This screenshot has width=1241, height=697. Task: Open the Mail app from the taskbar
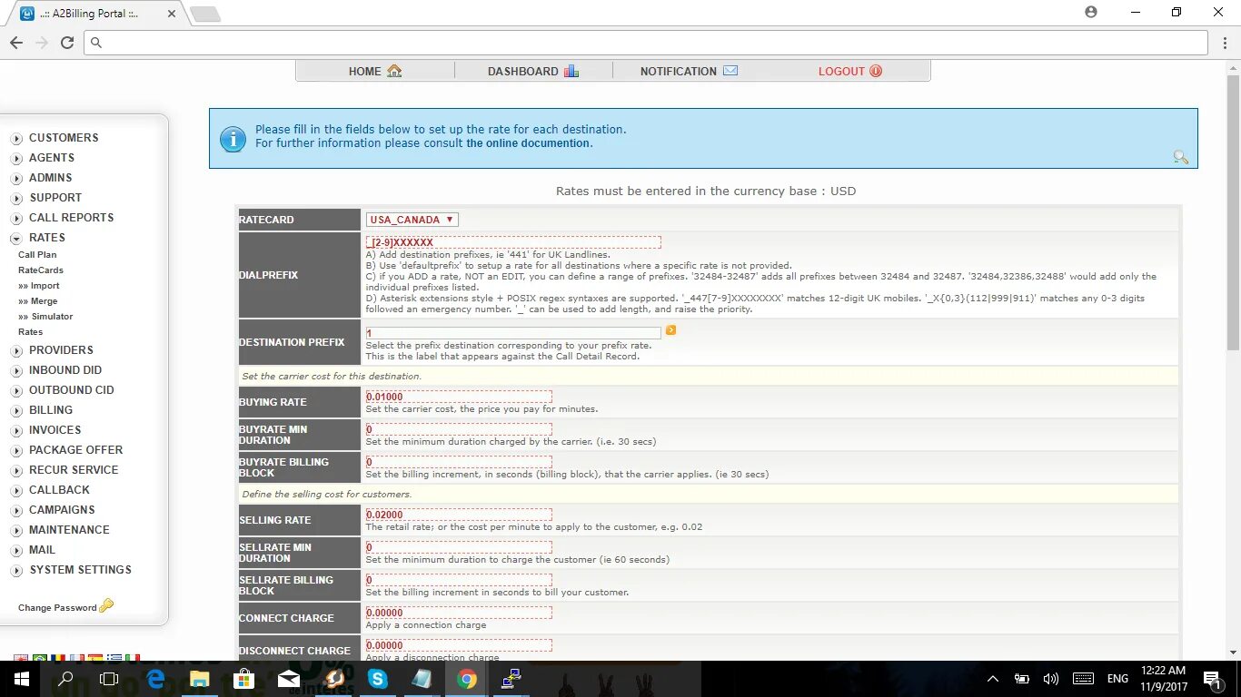pyautogui.click(x=289, y=678)
